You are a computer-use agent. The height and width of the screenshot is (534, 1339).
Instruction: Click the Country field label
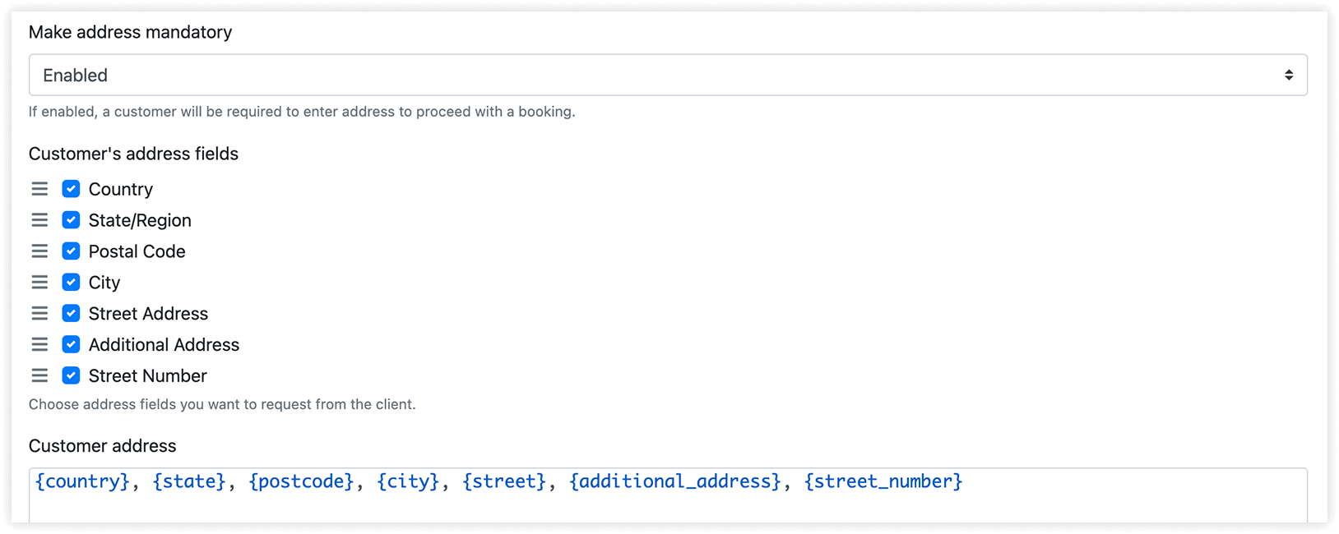pyautogui.click(x=121, y=189)
